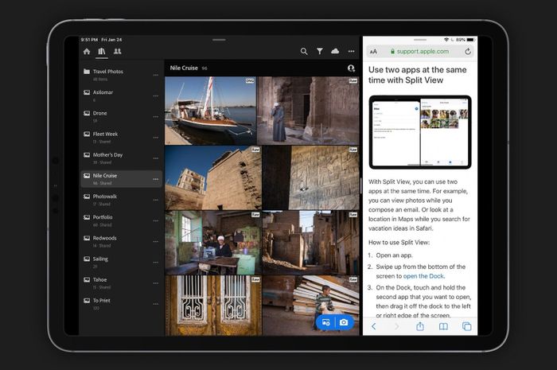The width and height of the screenshot is (557, 370).
Task: Open options for Mother's Day album
Action: 156,158
